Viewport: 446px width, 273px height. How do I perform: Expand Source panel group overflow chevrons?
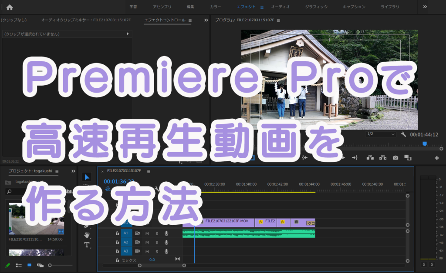pyautogui.click(x=206, y=20)
